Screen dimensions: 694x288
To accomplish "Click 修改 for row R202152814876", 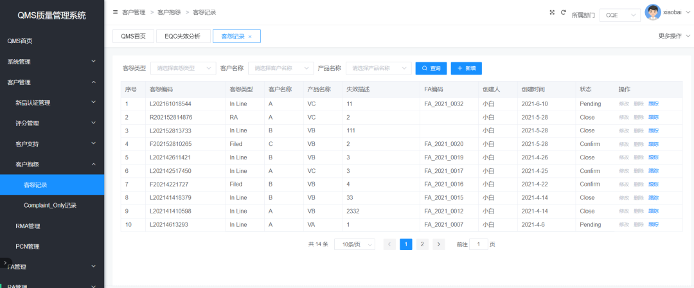I will point(624,118).
